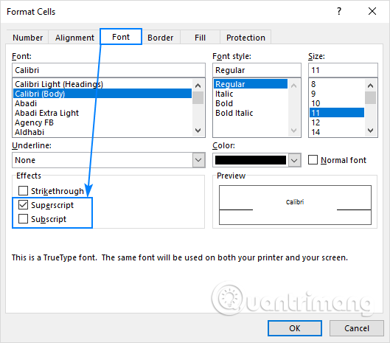The width and height of the screenshot is (390, 343).
Task: Tick the Normal font checkbox
Action: 313,160
